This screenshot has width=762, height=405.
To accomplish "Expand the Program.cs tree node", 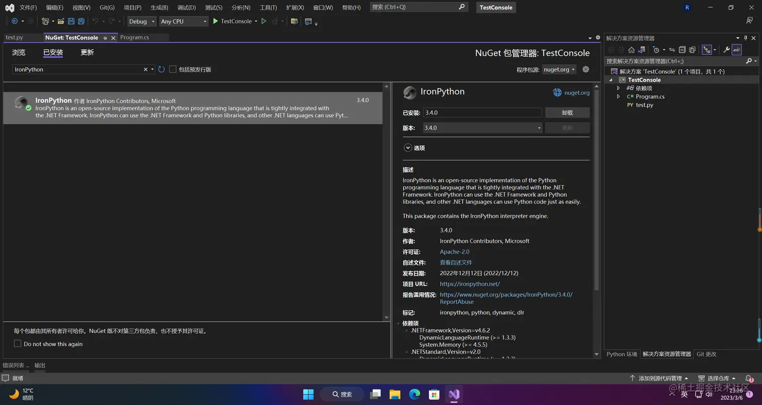I will coord(618,97).
